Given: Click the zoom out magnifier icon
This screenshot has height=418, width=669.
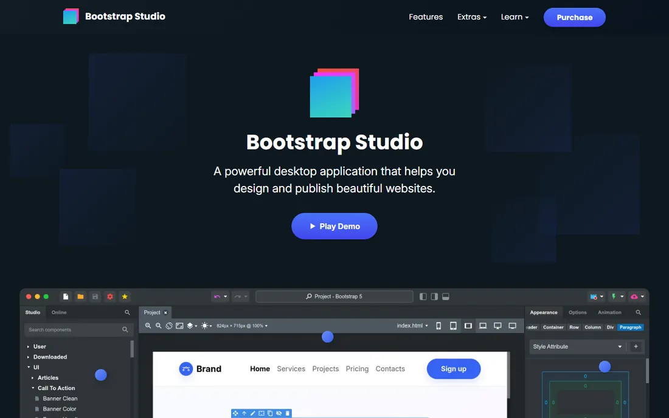Looking at the screenshot, I should pos(158,326).
